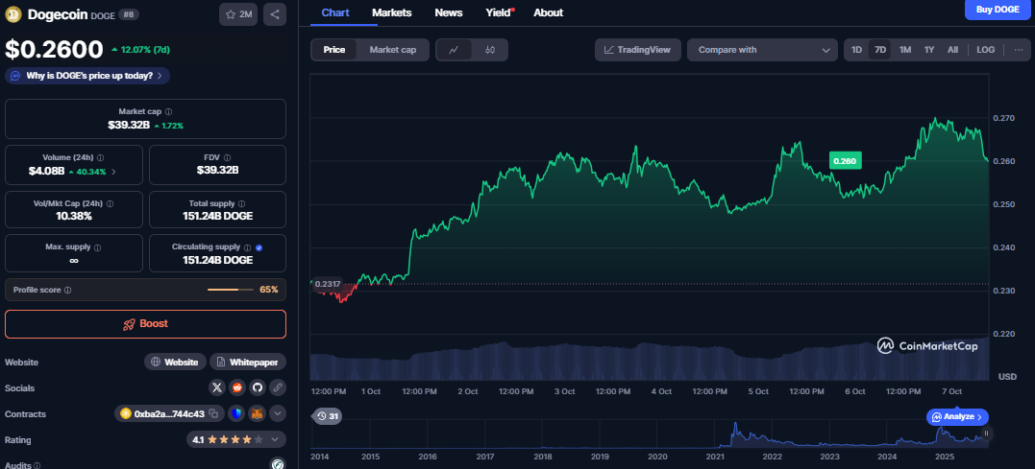Toggle LOG scale on the chart
This screenshot has width=1035, height=469.
click(x=985, y=50)
